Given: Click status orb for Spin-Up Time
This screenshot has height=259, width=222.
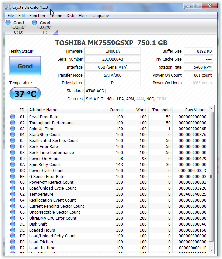Looking at the screenshot, I should pyautogui.click(x=13, y=129).
